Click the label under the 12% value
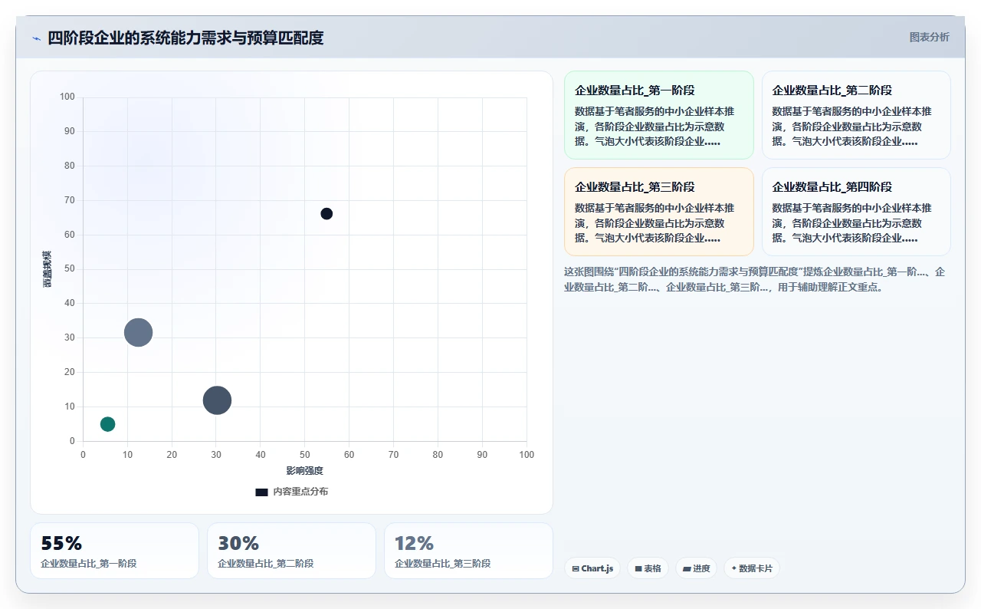Image resolution: width=981 pixels, height=609 pixels. click(x=443, y=564)
